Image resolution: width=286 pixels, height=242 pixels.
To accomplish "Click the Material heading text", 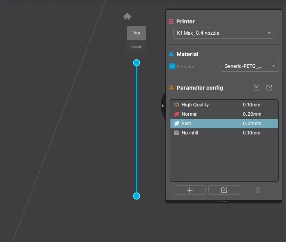I will (187, 54).
